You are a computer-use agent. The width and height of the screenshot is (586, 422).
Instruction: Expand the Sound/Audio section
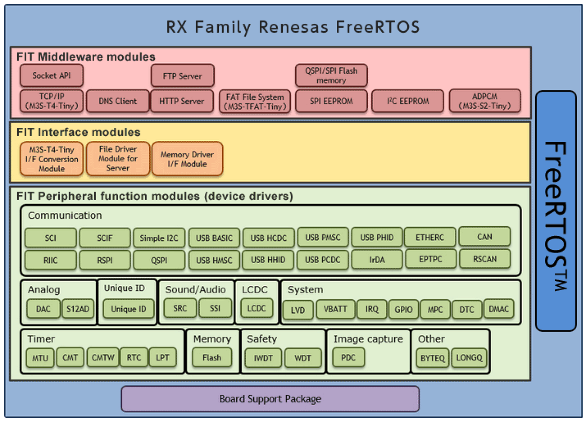[195, 290]
